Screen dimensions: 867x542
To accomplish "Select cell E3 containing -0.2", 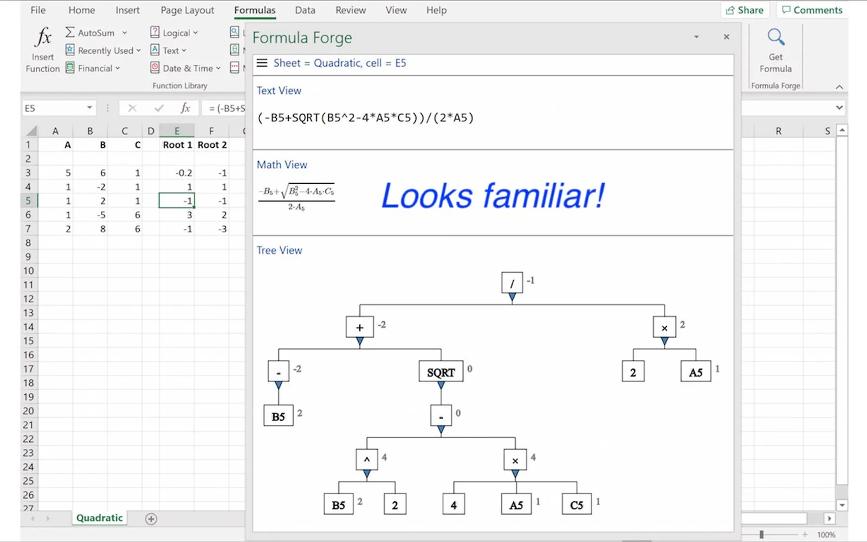I will coord(177,173).
